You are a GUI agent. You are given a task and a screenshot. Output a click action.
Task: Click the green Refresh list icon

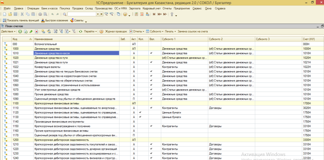[x=80, y=32]
